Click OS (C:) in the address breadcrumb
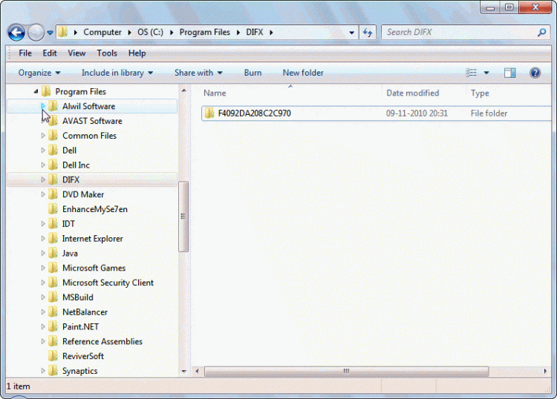The width and height of the screenshot is (557, 399). click(x=150, y=33)
